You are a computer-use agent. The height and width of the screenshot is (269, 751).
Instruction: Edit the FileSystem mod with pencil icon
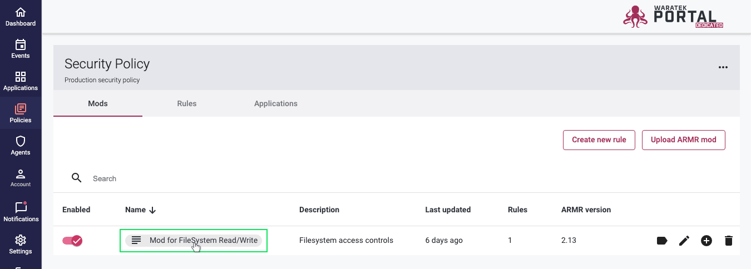point(684,241)
